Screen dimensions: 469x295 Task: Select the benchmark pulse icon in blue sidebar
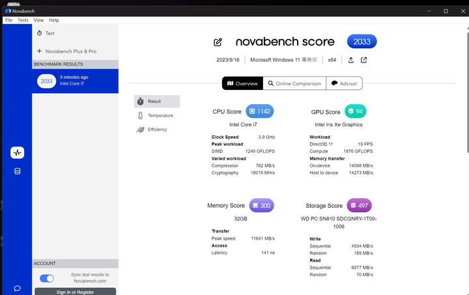(x=18, y=153)
